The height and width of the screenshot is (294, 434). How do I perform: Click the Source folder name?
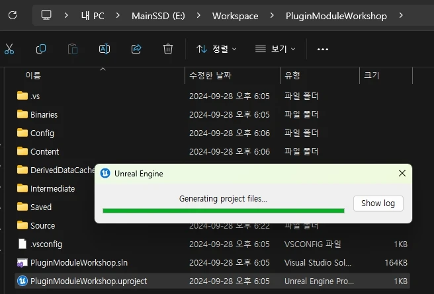pos(42,225)
